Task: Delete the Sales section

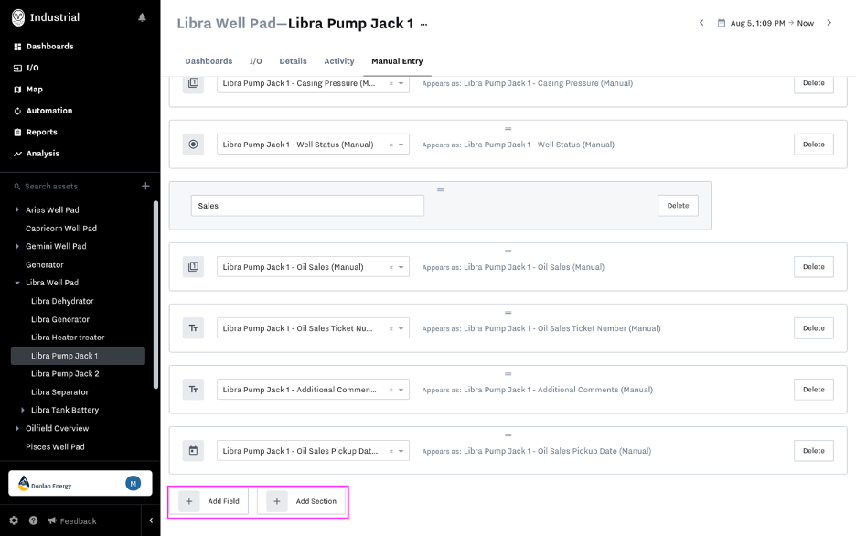Action: tap(678, 206)
